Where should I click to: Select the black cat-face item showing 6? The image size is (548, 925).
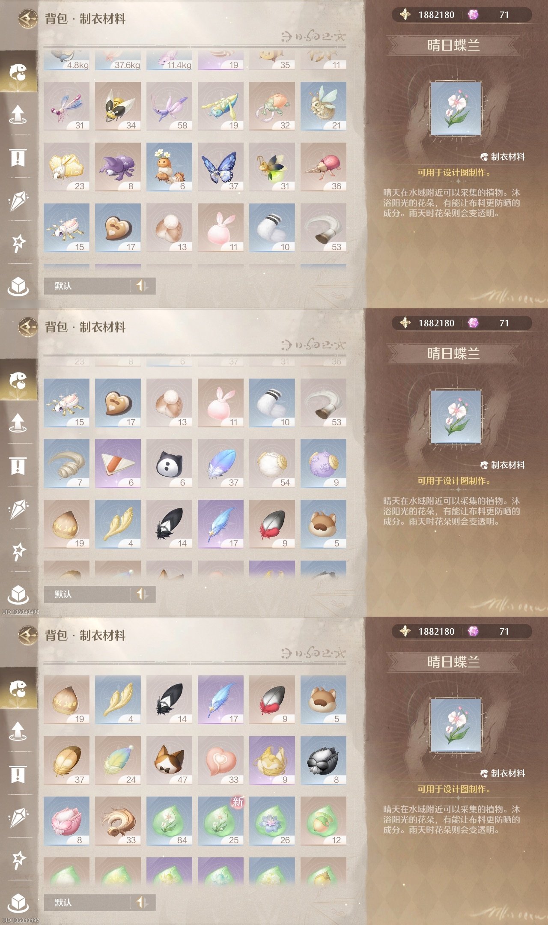169,463
